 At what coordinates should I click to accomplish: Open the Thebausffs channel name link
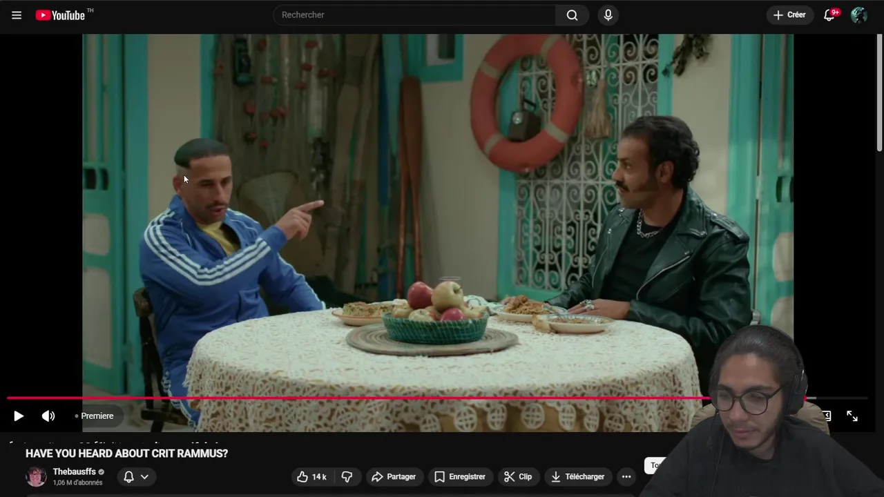75,472
